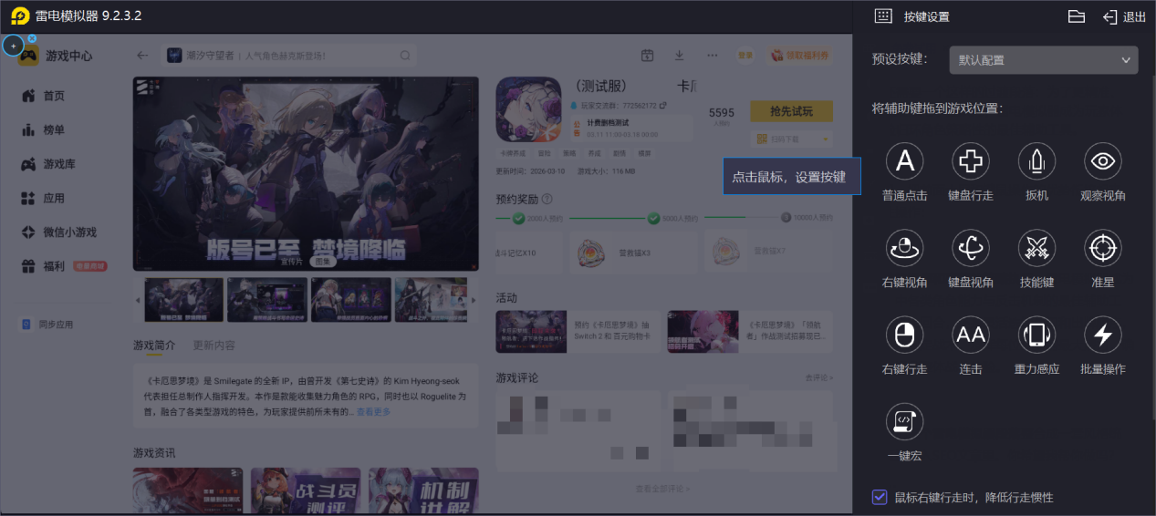This screenshot has width=1156, height=516.
Task: Click 领取福利券 coupon button
Action: pos(801,56)
